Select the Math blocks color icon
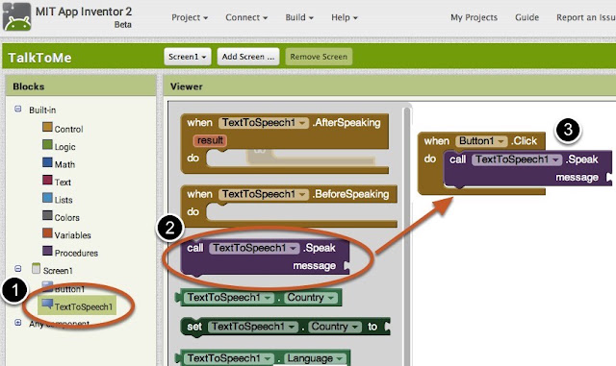 [x=47, y=162]
